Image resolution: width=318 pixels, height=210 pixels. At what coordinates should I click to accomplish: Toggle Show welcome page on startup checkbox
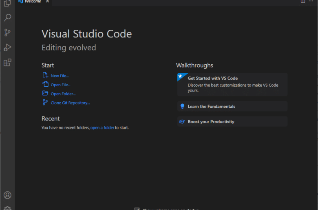click(137, 209)
